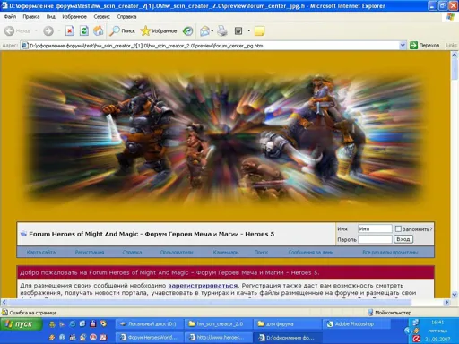Click the Internet Explorer quick launch icon
The image size is (459, 344).
[x=73, y=323]
